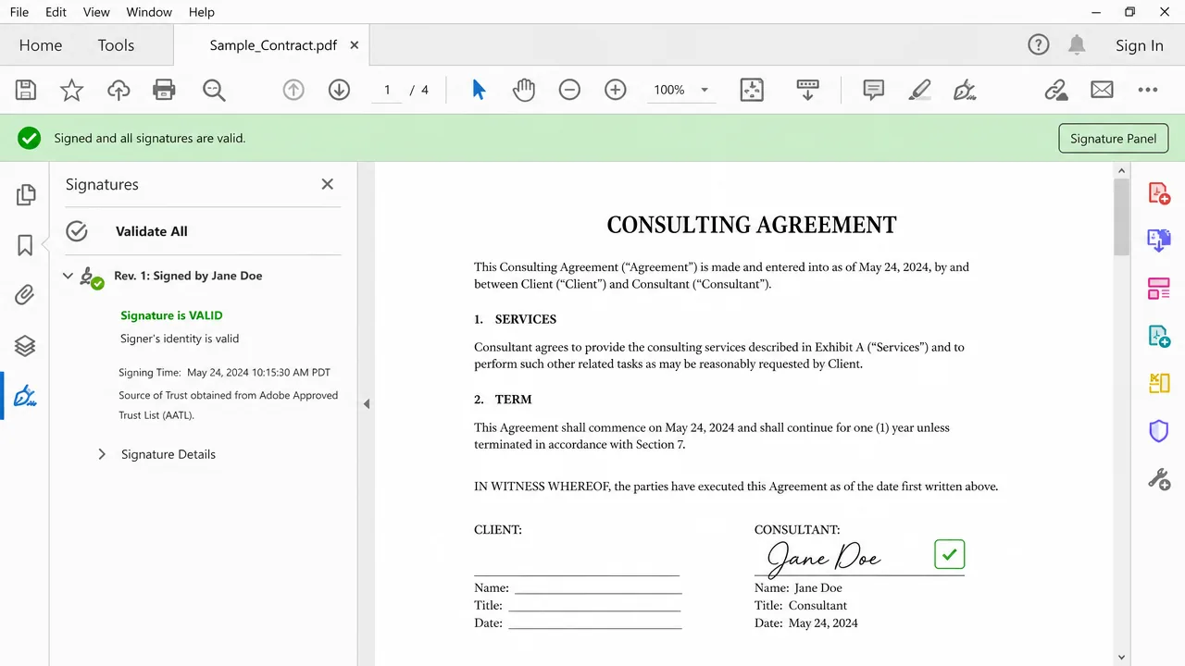Open the scrolling mode keyboard icon
Image resolution: width=1185 pixels, height=666 pixels.
(807, 90)
